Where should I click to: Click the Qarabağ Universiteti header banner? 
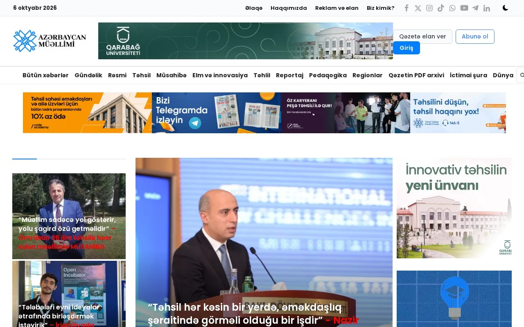tap(246, 41)
